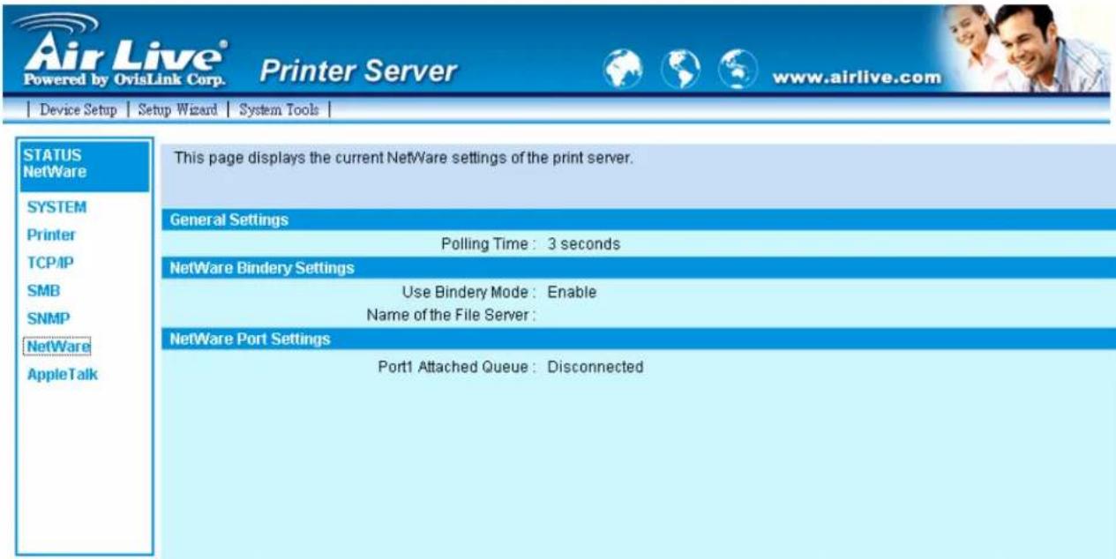The width and height of the screenshot is (1116, 559).
Task: Click the STATUS NetWare sidebar header
Action: pyautogui.click(x=85, y=164)
